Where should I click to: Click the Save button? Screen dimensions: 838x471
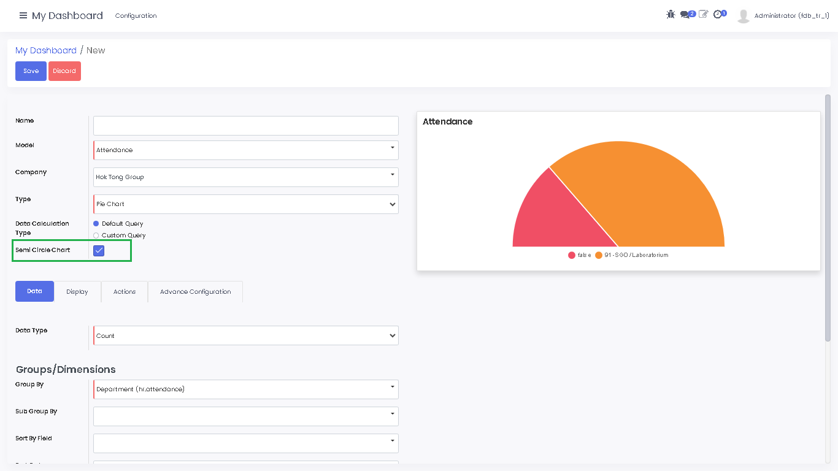coord(31,71)
